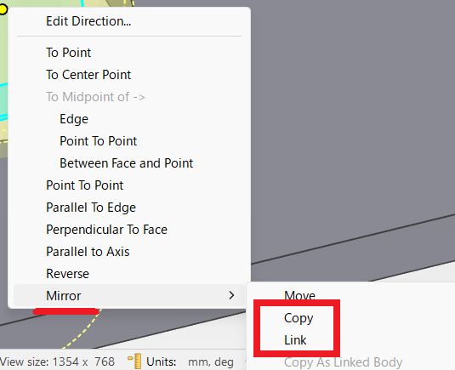The width and height of the screenshot is (455, 370).
Task: Click the View size status text
Action: (58, 361)
